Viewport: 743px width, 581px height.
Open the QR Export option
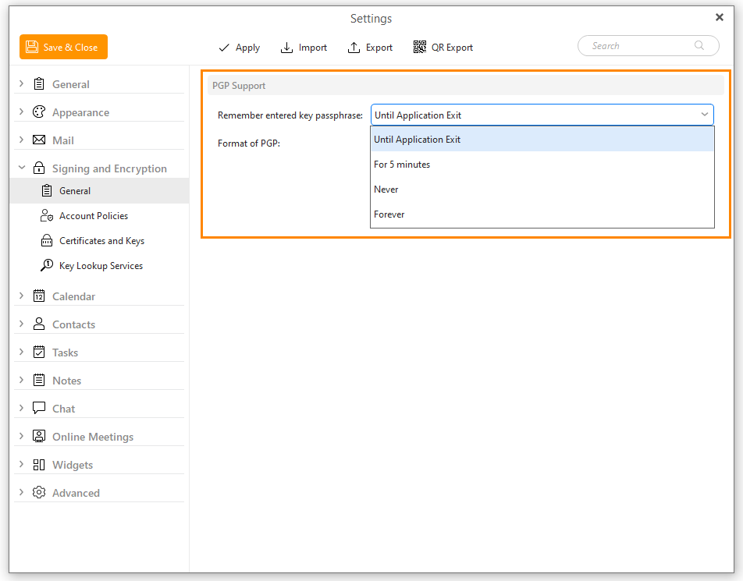[x=443, y=48]
